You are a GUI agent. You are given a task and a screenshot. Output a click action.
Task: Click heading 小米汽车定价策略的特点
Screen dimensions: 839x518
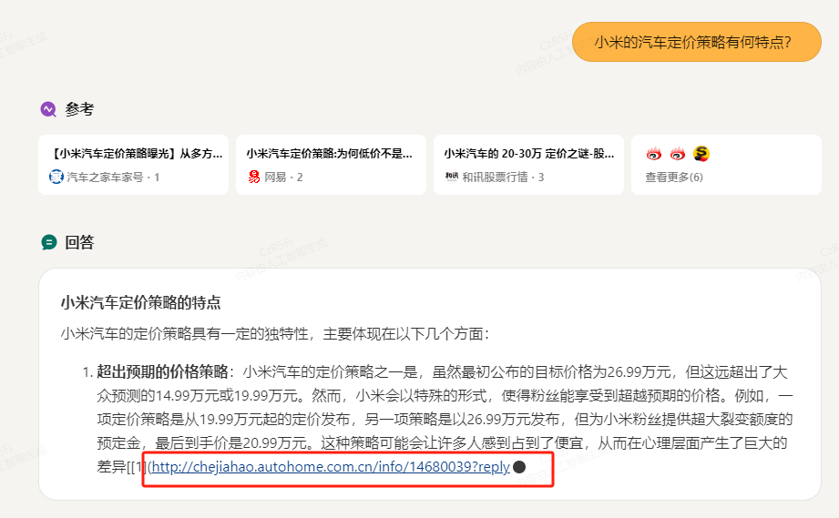[x=140, y=302]
